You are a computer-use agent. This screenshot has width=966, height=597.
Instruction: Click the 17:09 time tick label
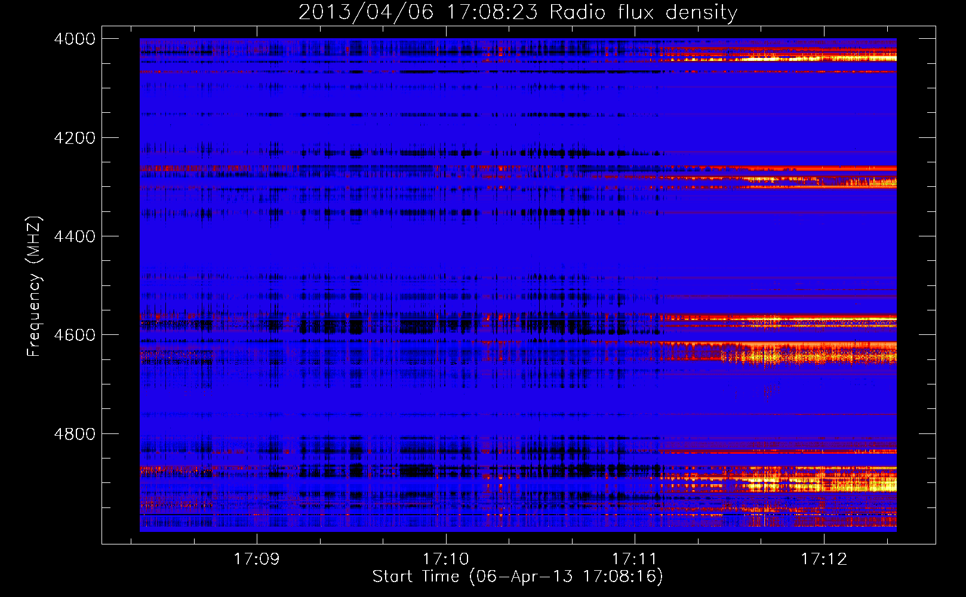coord(257,559)
